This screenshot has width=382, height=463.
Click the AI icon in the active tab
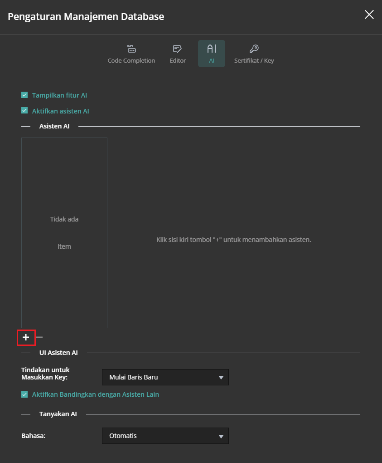pyautogui.click(x=211, y=49)
